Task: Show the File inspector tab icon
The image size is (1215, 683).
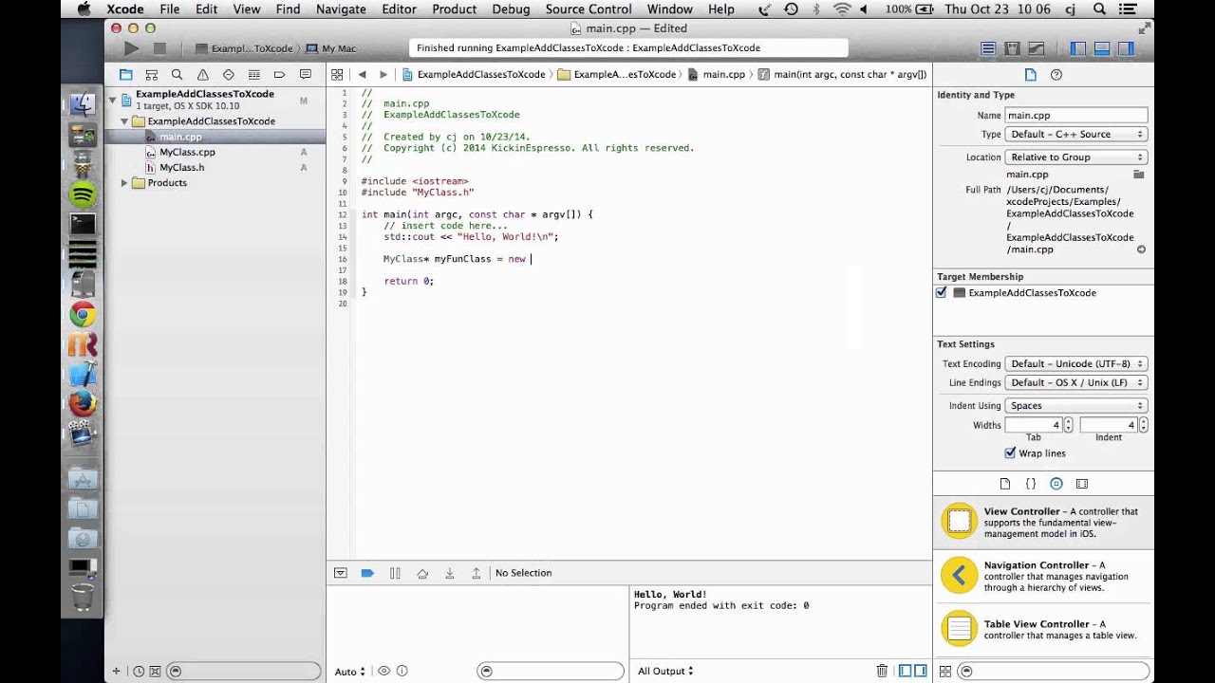Action: [1031, 75]
